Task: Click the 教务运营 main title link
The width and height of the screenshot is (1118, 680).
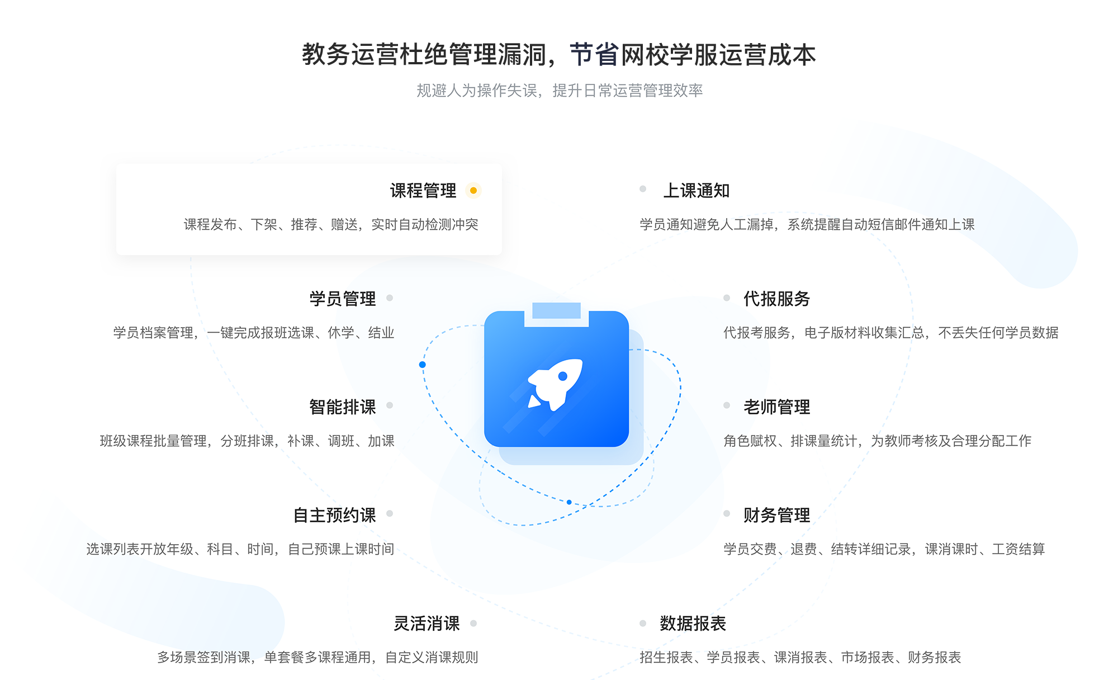Action: [559, 44]
